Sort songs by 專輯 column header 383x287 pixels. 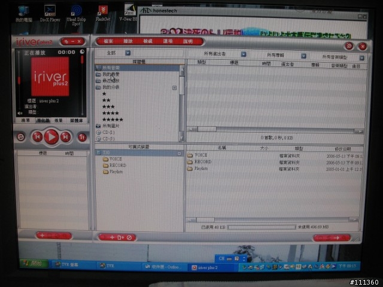pos(315,65)
